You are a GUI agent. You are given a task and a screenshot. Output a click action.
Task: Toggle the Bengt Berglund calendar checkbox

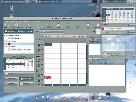(12, 44)
